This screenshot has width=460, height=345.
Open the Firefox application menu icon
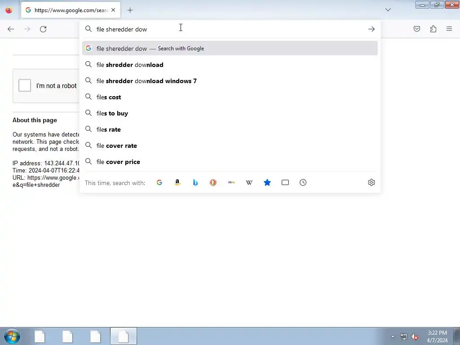pyautogui.click(x=449, y=29)
